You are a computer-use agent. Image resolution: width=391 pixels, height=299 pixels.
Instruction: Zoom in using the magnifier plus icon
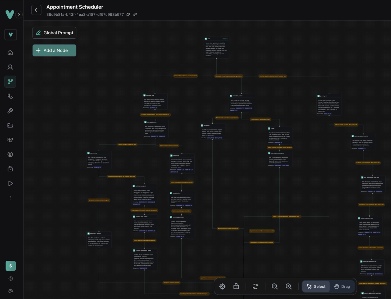pyautogui.click(x=289, y=286)
